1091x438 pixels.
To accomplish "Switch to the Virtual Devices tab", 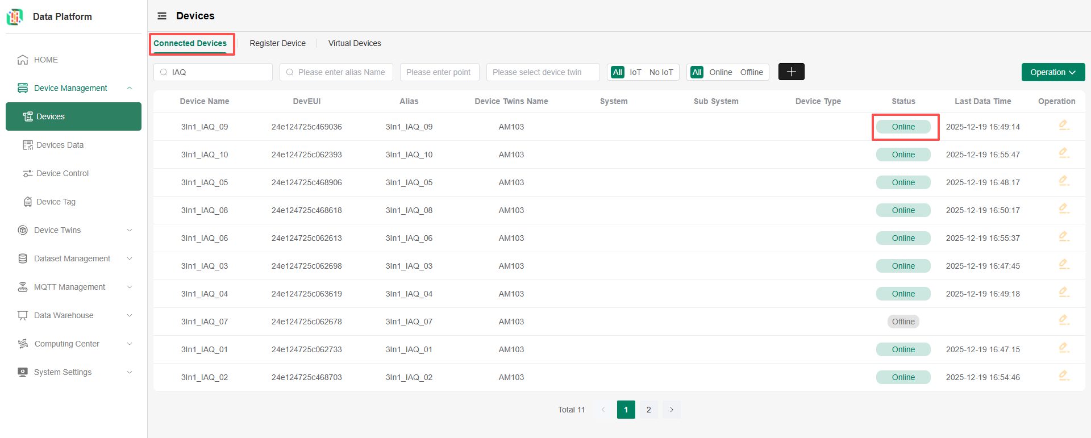I will [355, 43].
